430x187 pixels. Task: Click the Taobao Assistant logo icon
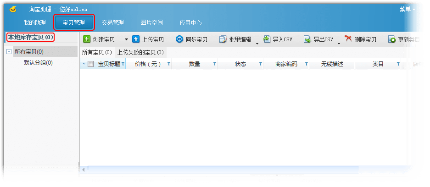coord(13,9)
